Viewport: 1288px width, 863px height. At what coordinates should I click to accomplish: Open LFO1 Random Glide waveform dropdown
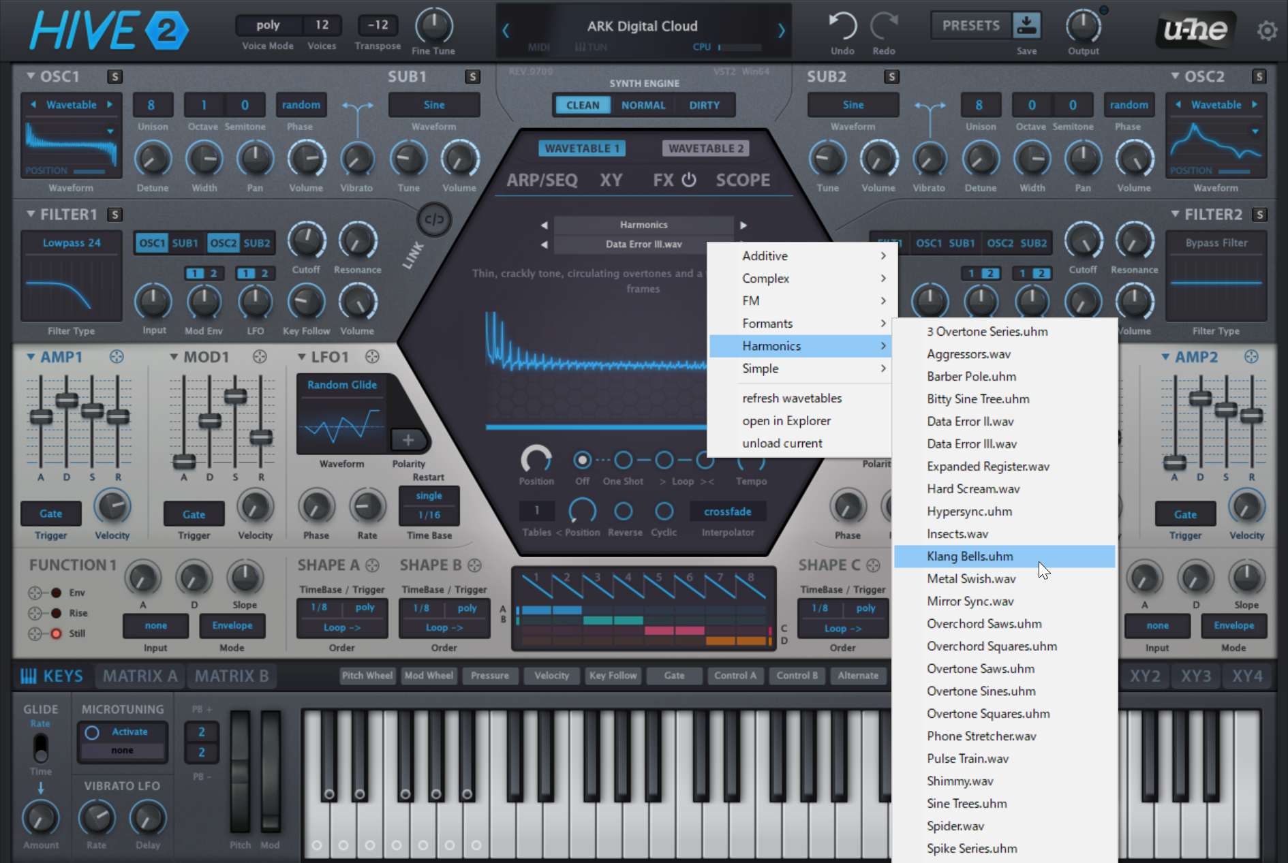tap(342, 385)
